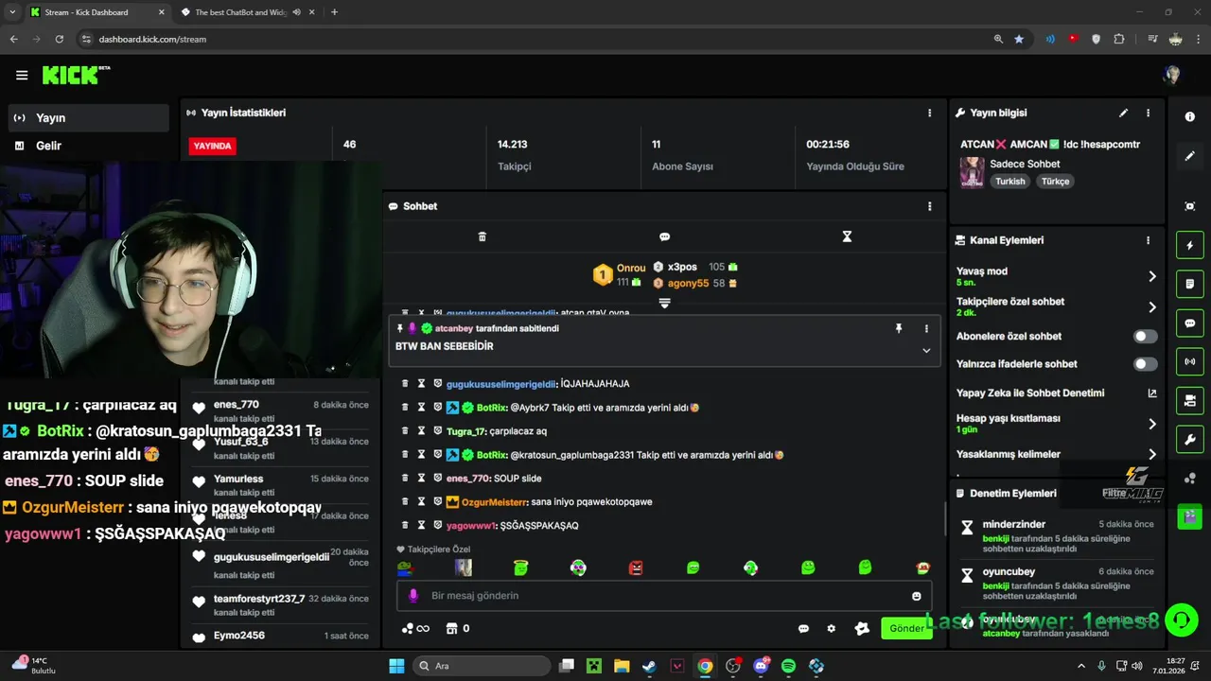The image size is (1211, 681).
Task: Edit stream info with the Yayın bilgisi pencil
Action: (x=1123, y=113)
